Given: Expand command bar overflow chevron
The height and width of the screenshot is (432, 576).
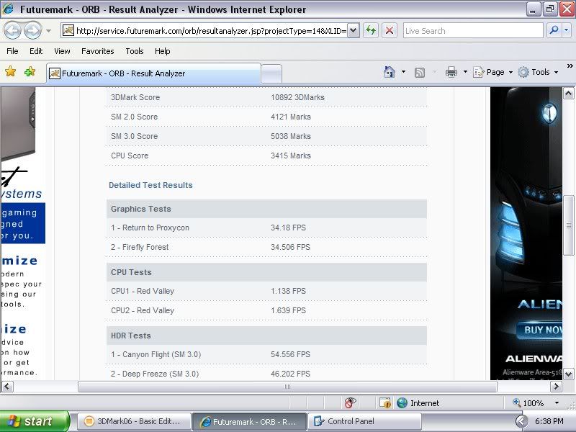Looking at the screenshot, I should pyautogui.click(x=570, y=66).
